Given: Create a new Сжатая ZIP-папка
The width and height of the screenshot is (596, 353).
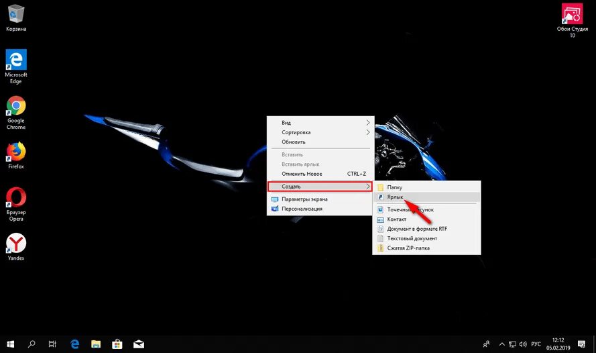Looking at the screenshot, I should pos(426,248).
